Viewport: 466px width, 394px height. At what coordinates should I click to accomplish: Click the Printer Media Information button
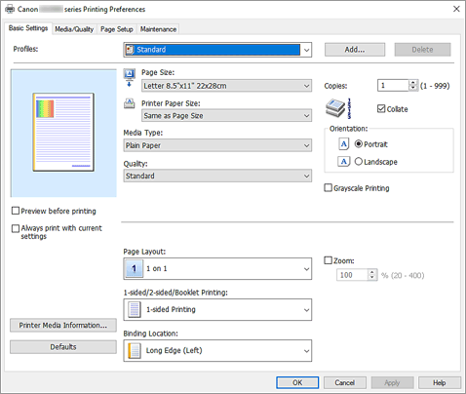pyautogui.click(x=63, y=326)
